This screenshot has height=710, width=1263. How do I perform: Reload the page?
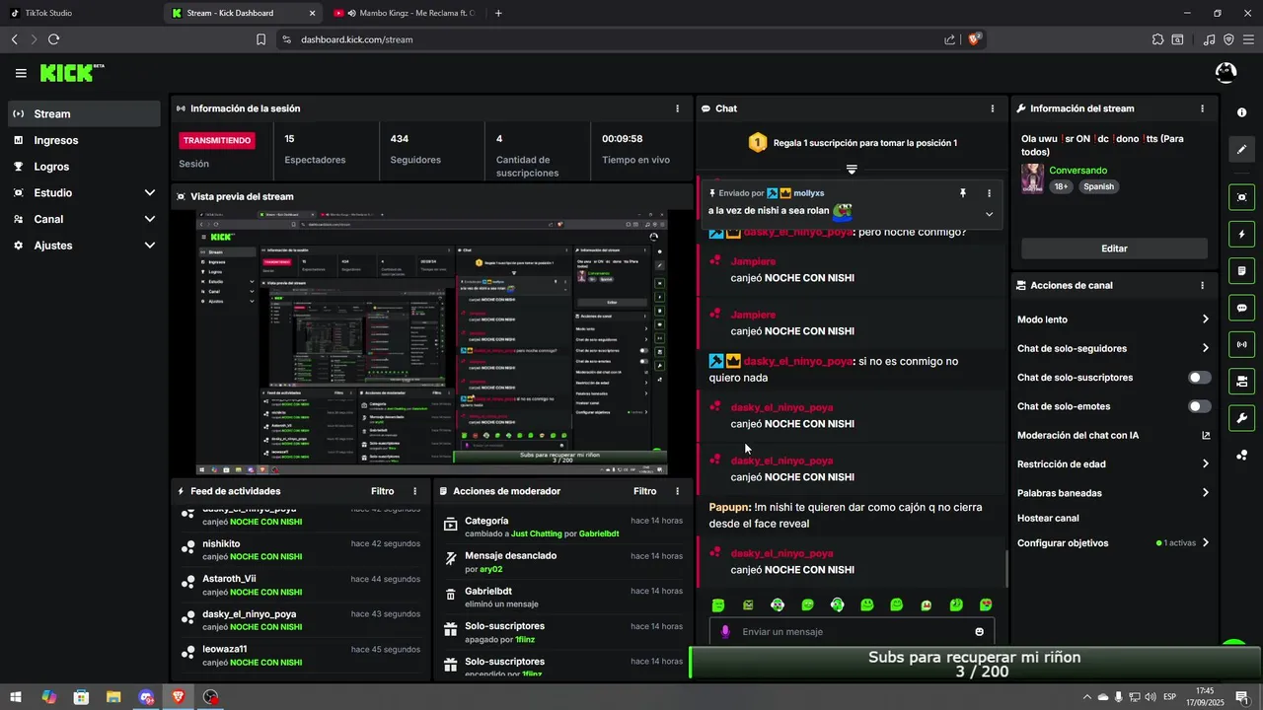click(53, 39)
